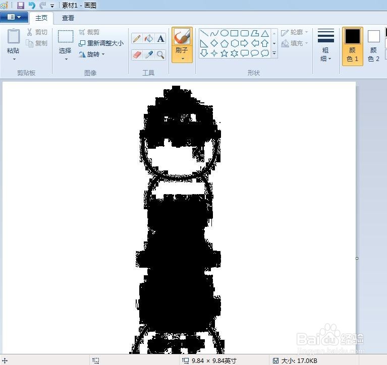
Task: Switch to the Home (主页) tab
Action: click(x=41, y=18)
